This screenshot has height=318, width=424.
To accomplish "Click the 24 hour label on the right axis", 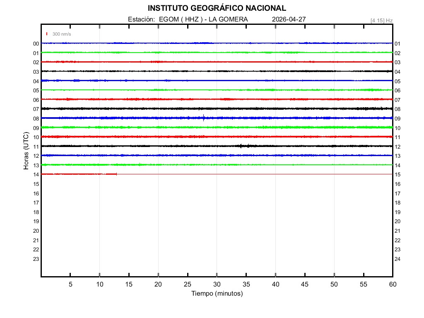I will tap(397, 259).
